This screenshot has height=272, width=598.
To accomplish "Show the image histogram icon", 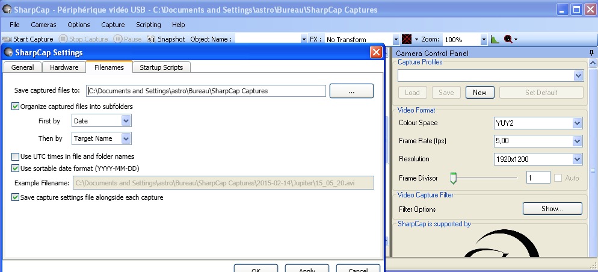I will point(495,39).
